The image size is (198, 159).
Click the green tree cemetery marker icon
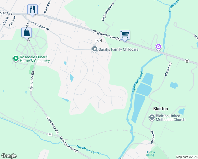tap(16, 59)
